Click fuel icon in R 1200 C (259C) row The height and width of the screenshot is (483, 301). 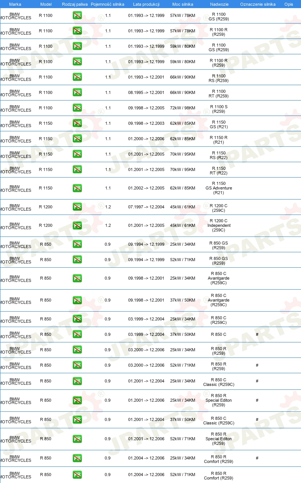(x=77, y=207)
